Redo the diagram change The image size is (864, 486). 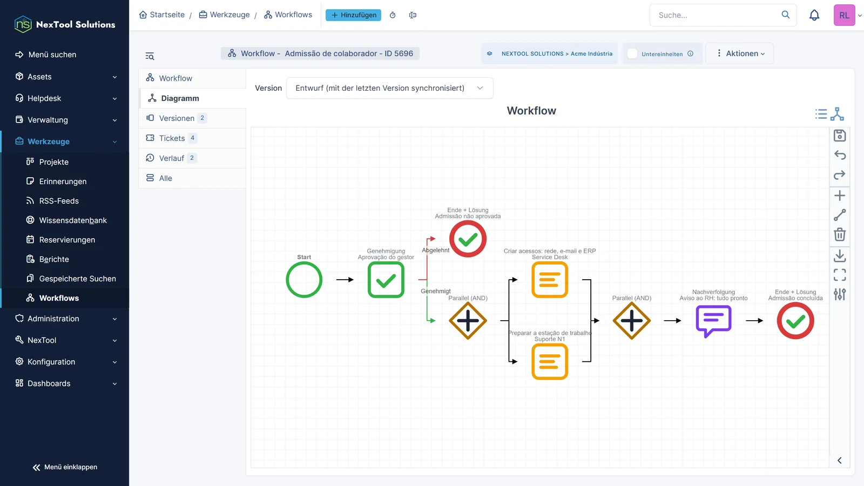click(840, 175)
